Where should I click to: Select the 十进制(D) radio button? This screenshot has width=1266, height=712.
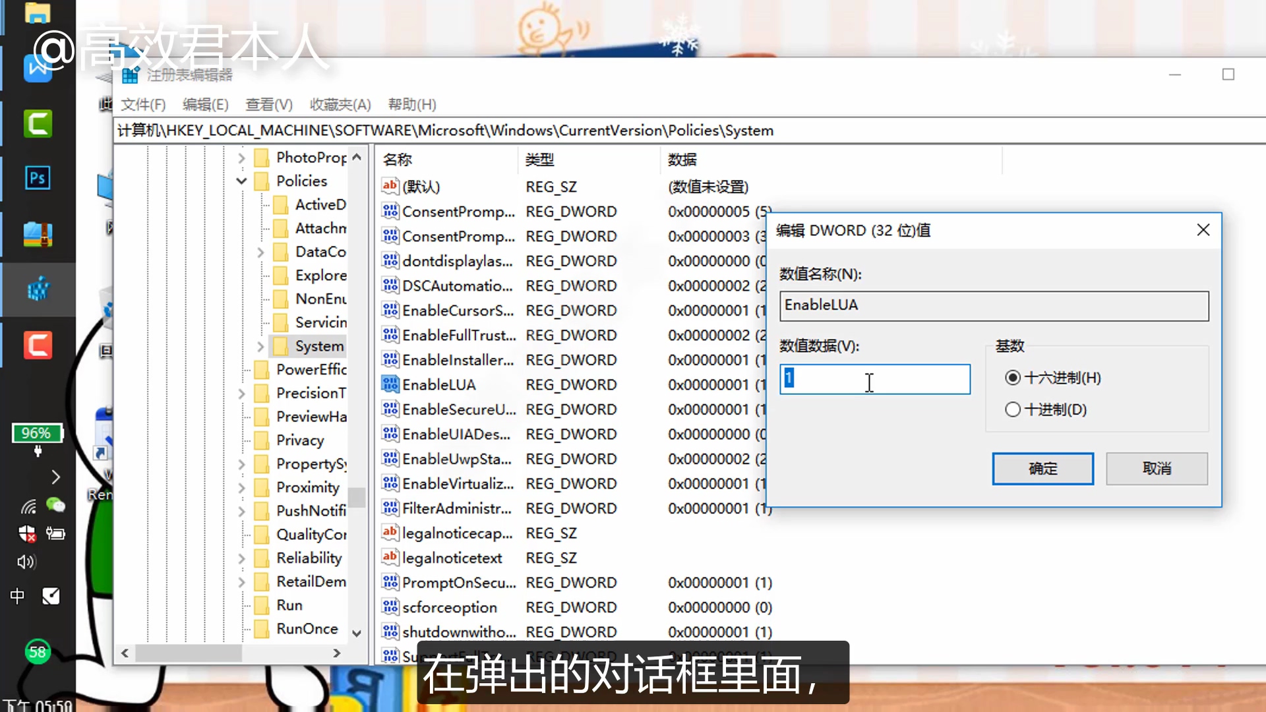1013,409
